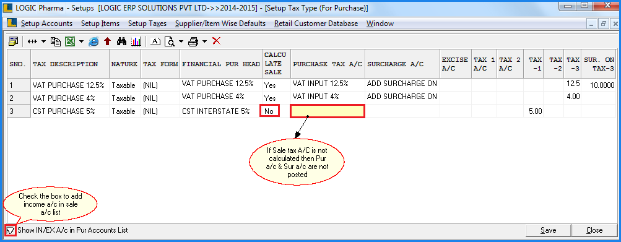The width and height of the screenshot is (621, 242).
Task: Click the SURCHARGE A/C column header
Action: [x=402, y=64]
